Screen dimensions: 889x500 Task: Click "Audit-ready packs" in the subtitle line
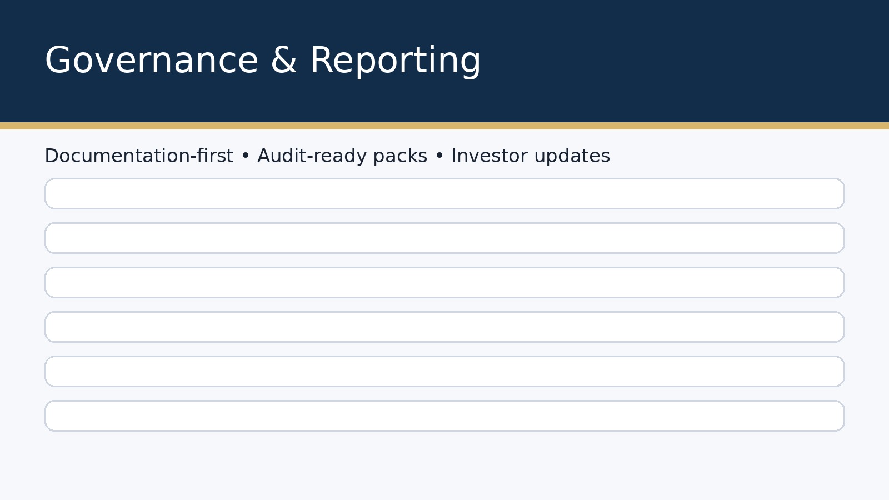pyautogui.click(x=342, y=156)
